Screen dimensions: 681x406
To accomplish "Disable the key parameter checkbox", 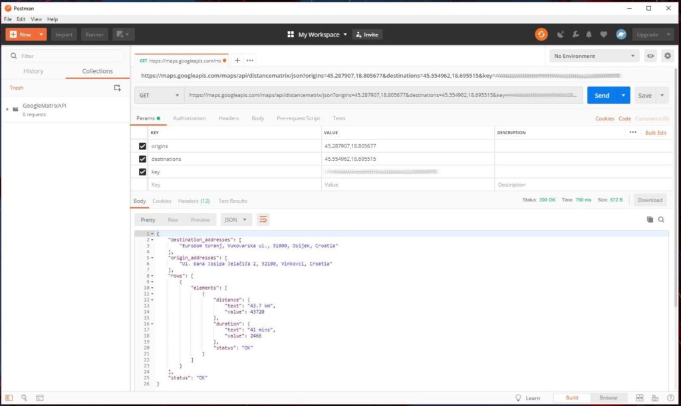I will click(142, 171).
